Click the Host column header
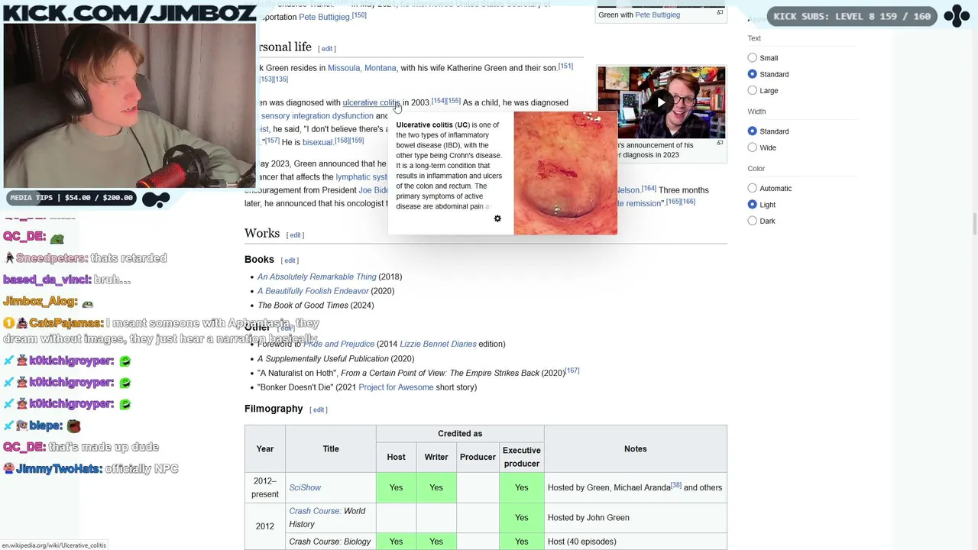The image size is (978, 550). [396, 457]
